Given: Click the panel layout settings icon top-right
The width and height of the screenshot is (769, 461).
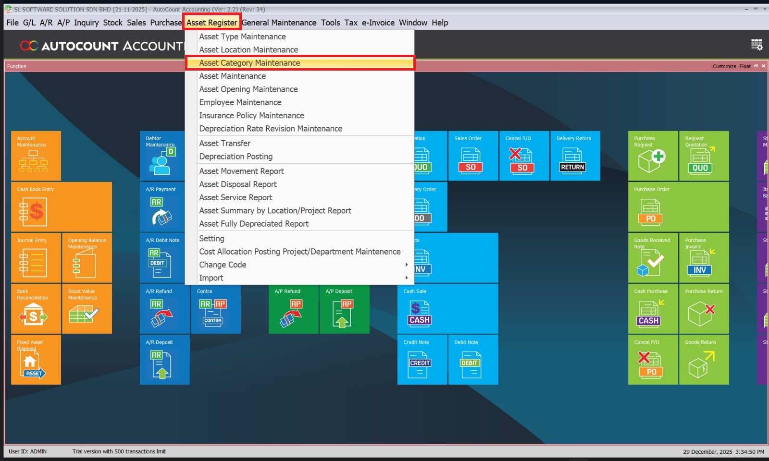Looking at the screenshot, I should pos(757,45).
